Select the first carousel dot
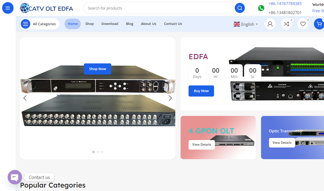Viewport: 324px width, 191px height. point(93,152)
